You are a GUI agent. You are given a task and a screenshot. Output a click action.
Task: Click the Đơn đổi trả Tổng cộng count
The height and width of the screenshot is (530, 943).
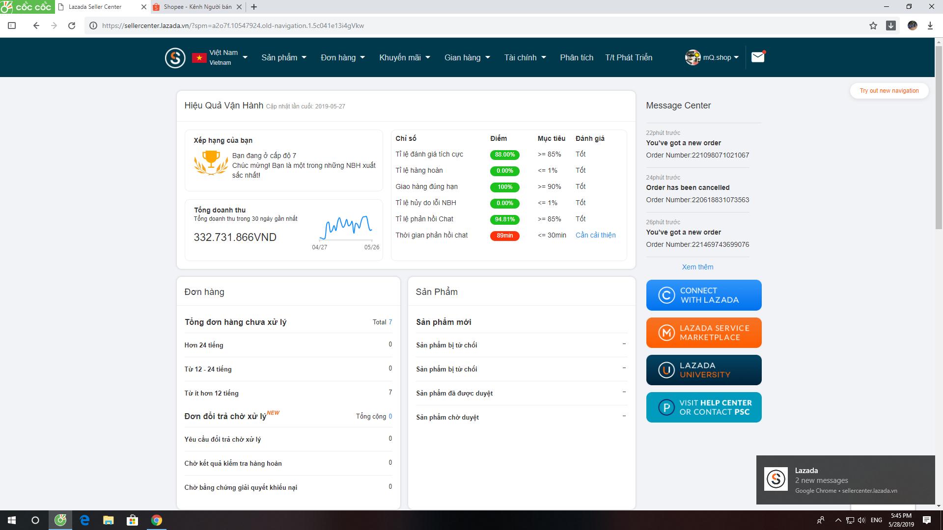click(x=390, y=416)
